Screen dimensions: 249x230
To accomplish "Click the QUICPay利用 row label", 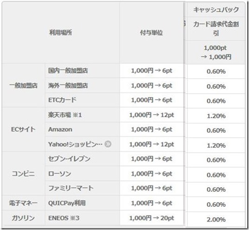I will (x=67, y=203).
